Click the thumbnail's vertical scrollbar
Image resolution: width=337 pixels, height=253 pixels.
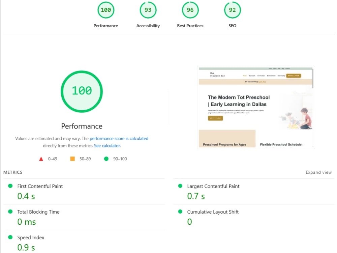313,79
